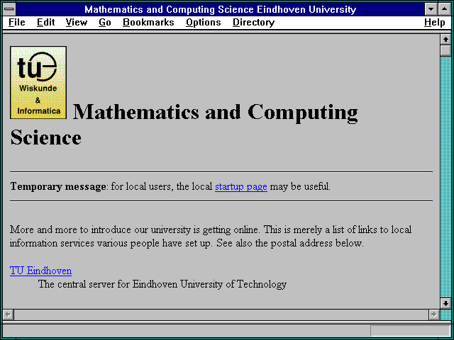Screen dimensions: 454x340
Task: Click the vertical scrollbar down arrow
Action: pos(445,303)
